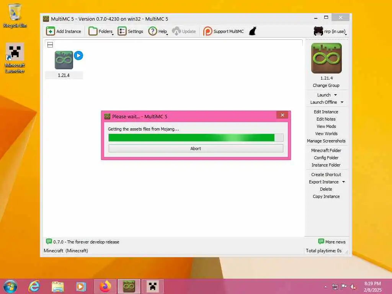Collapse the instance group header

[x=50, y=45]
